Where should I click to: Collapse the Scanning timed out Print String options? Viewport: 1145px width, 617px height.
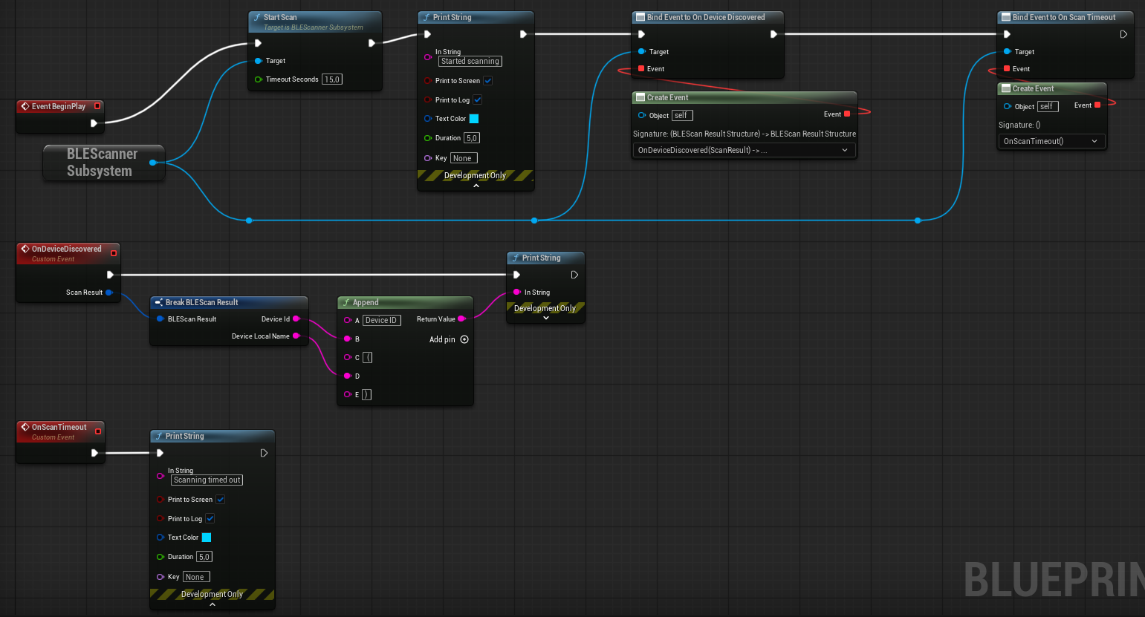coord(213,604)
